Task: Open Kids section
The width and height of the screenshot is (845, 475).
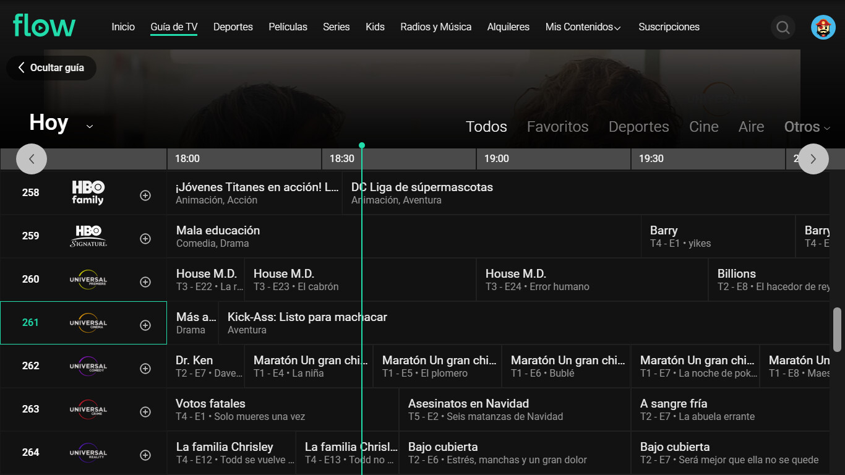Action: click(375, 27)
